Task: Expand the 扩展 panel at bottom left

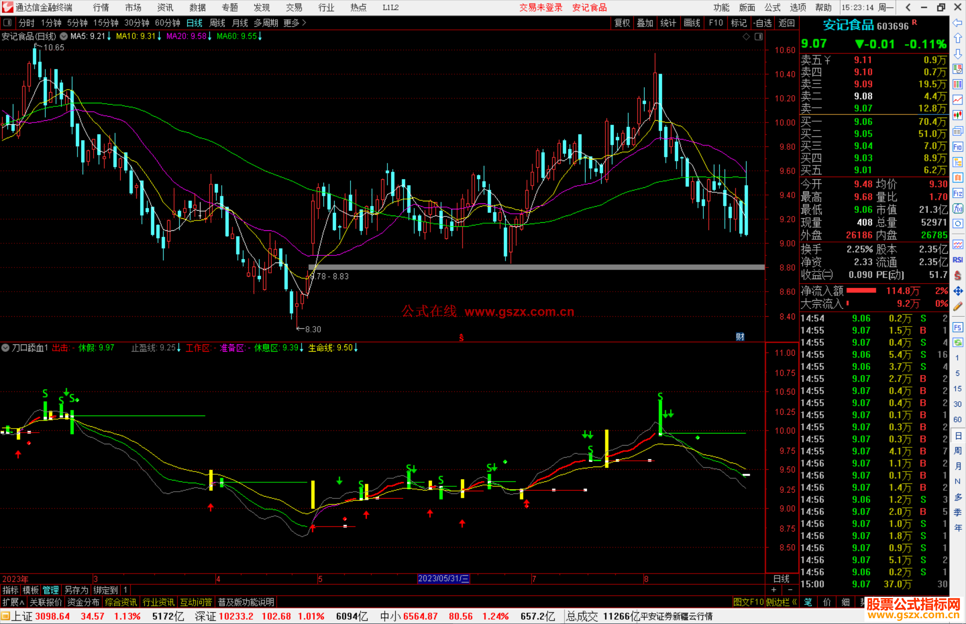Action: click(13, 602)
